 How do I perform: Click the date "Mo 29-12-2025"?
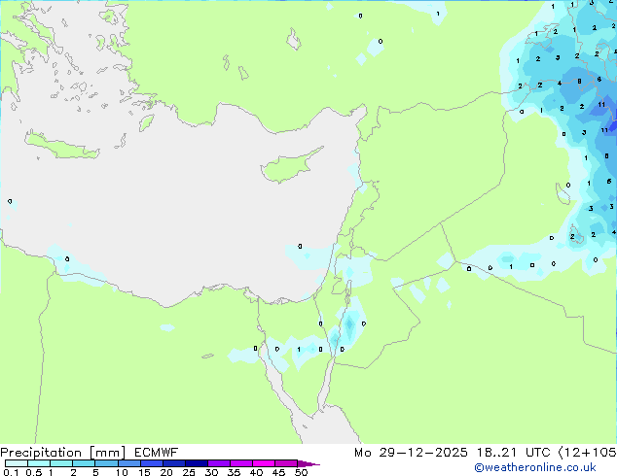pyautogui.click(x=411, y=453)
